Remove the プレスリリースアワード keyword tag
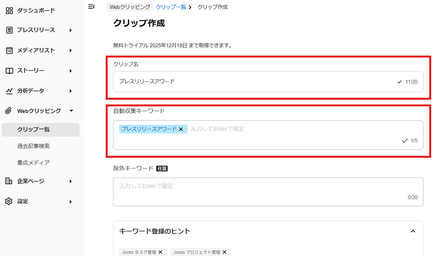This screenshot has width=435, height=256. click(181, 129)
